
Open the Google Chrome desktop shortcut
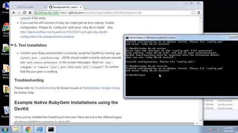pos(6,30)
